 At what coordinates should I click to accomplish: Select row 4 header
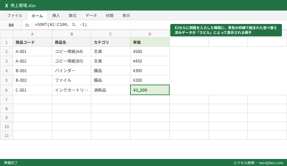6,71
